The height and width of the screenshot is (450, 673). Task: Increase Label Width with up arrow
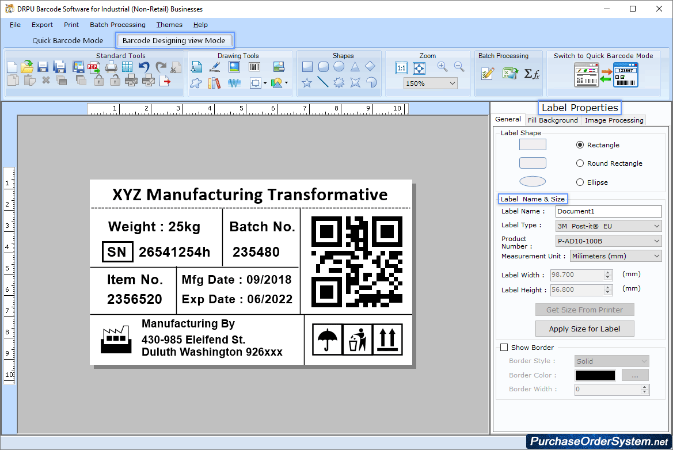pos(608,272)
